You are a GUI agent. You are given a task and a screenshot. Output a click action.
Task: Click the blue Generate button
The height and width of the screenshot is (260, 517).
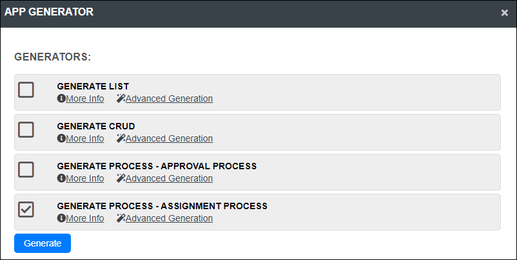[43, 243]
